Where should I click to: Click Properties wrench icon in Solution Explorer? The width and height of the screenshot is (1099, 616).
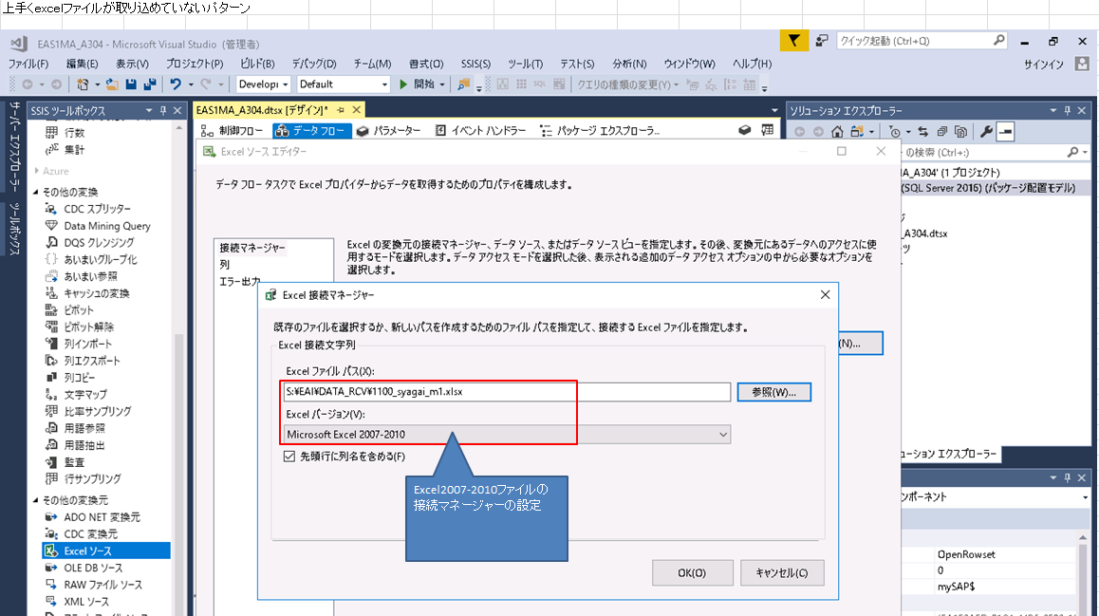pyautogui.click(x=986, y=132)
